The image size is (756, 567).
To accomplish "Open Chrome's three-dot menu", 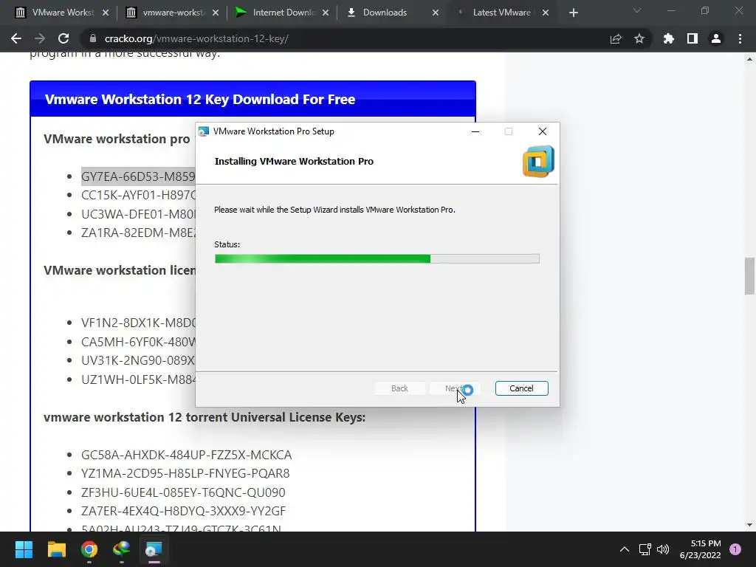I will 740,38.
